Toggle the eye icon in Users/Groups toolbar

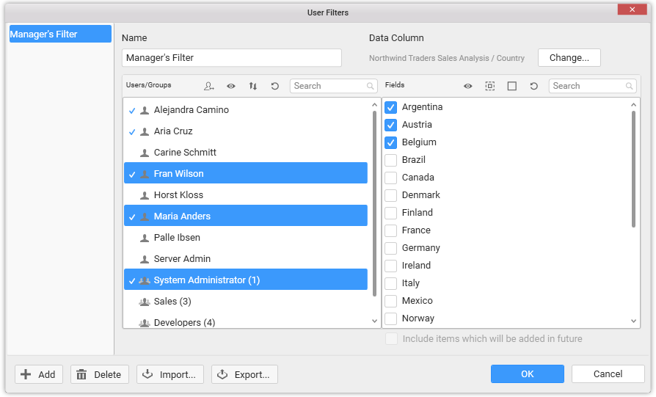[231, 86]
